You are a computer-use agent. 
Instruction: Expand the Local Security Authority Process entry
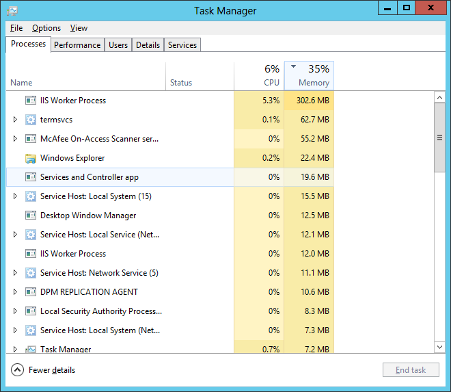15,311
